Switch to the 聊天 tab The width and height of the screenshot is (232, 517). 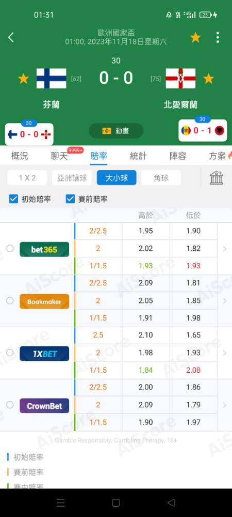tap(59, 156)
